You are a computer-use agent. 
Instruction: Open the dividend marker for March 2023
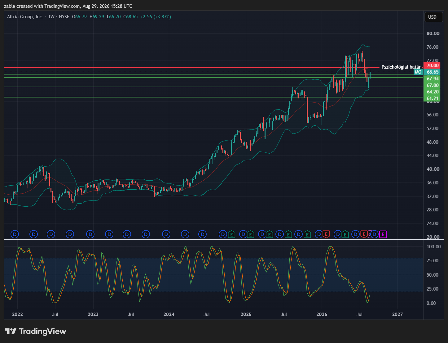click(109, 234)
